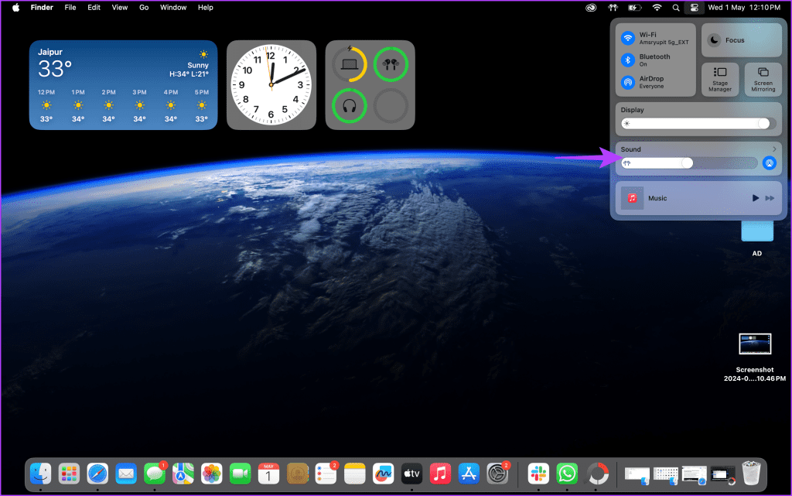Viewport: 792px width, 496px height.
Task: Open Stage Manager tile
Action: pos(720,79)
